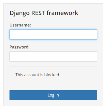Focus the Username input field
The image size is (106, 109).
(53, 34)
